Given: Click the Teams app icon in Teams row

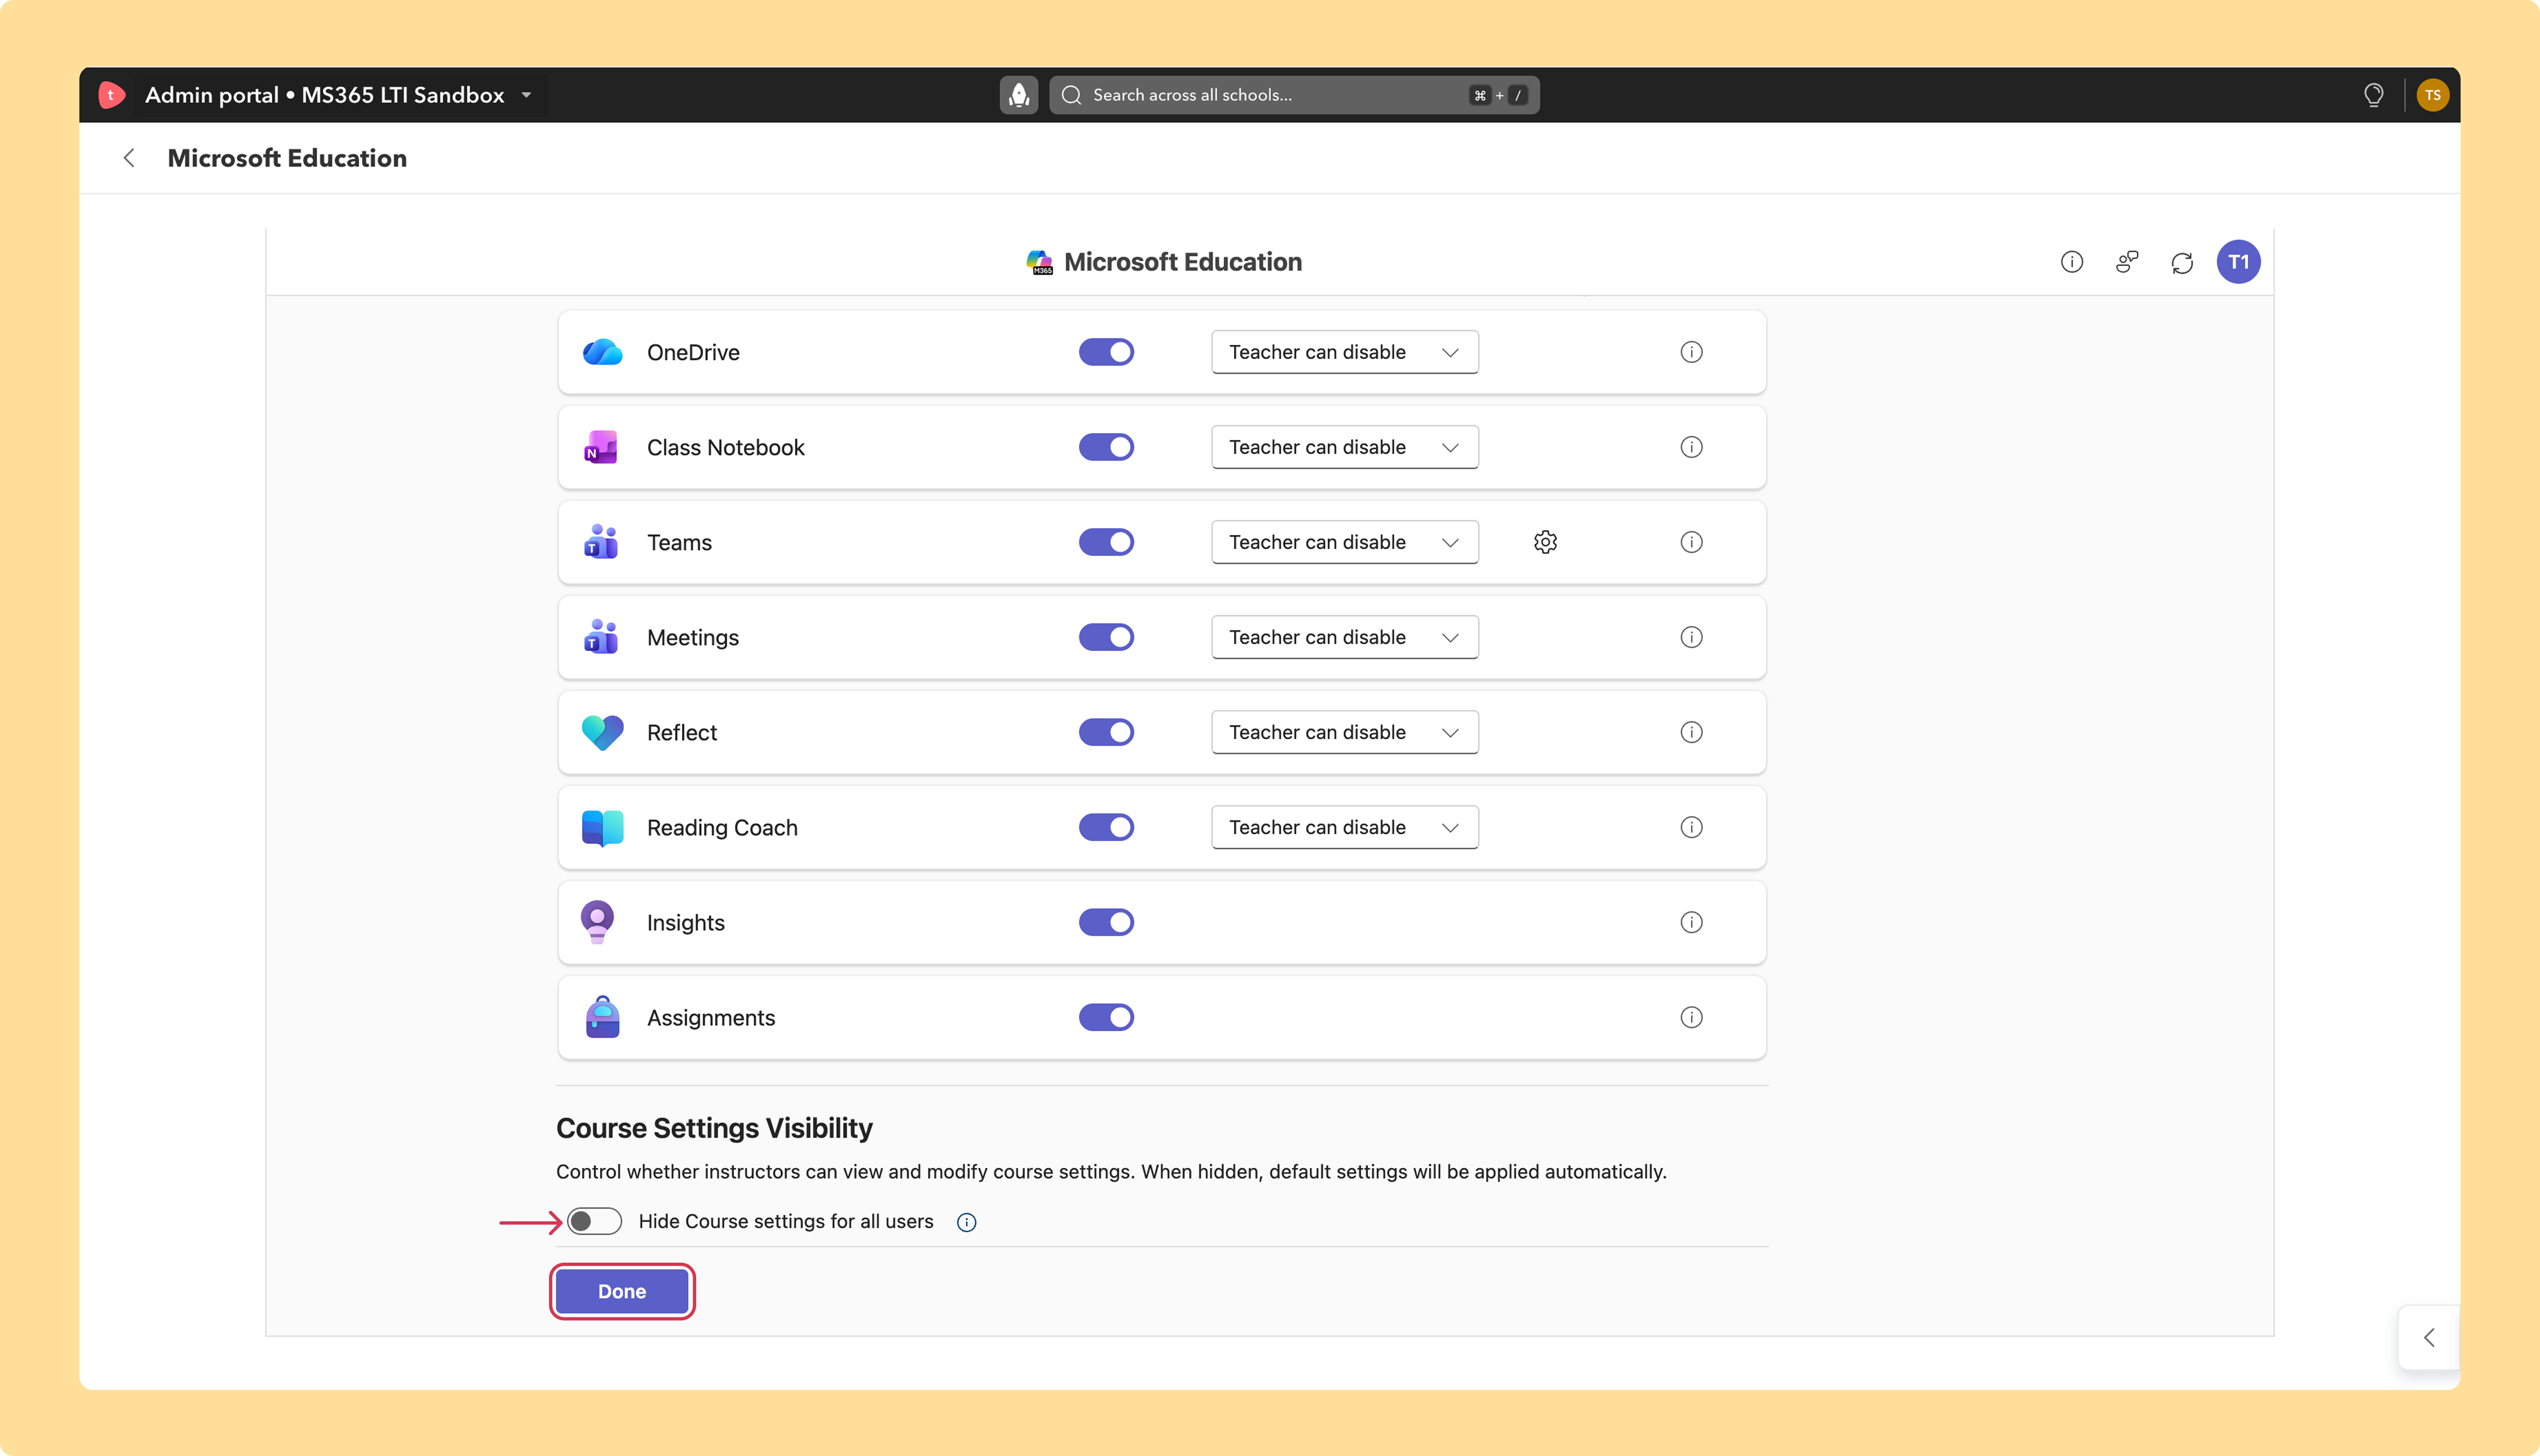Looking at the screenshot, I should [600, 542].
